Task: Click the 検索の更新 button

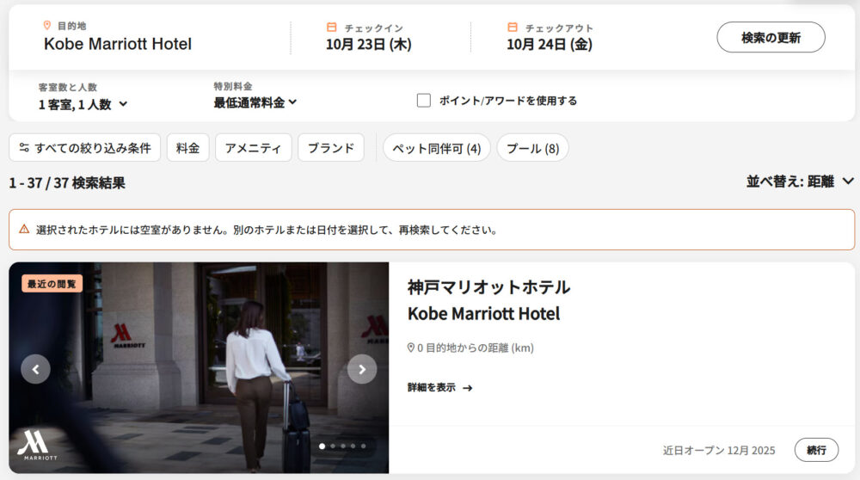Action: point(771,38)
